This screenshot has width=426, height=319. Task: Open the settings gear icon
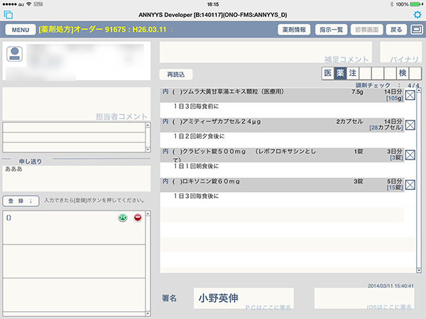pos(417,15)
